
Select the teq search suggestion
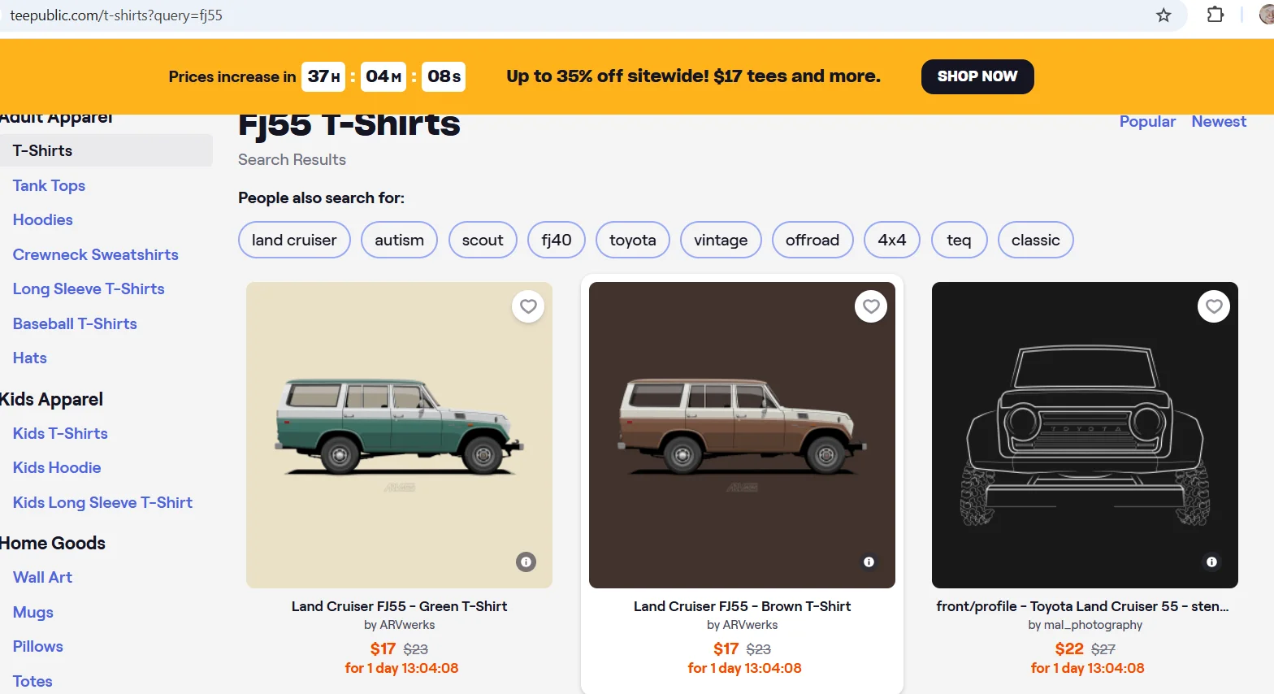coord(959,240)
